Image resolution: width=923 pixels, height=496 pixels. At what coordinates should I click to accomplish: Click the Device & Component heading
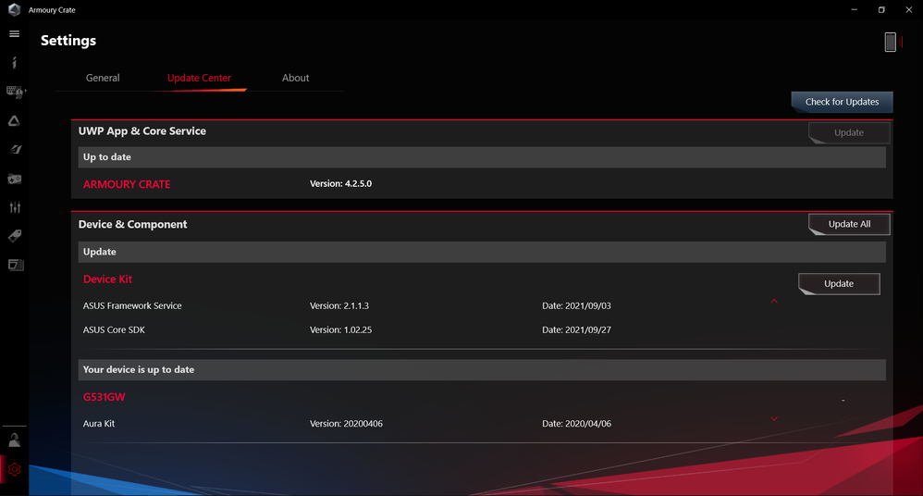[x=132, y=225]
